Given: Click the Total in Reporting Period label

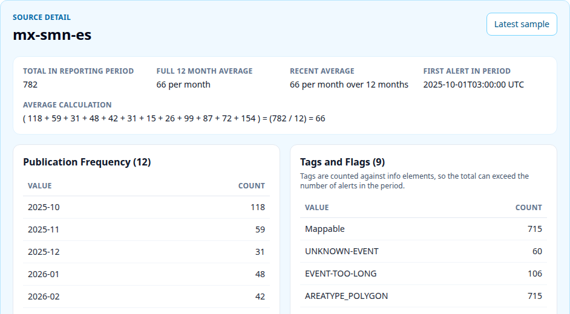Looking at the screenshot, I should pos(78,71).
